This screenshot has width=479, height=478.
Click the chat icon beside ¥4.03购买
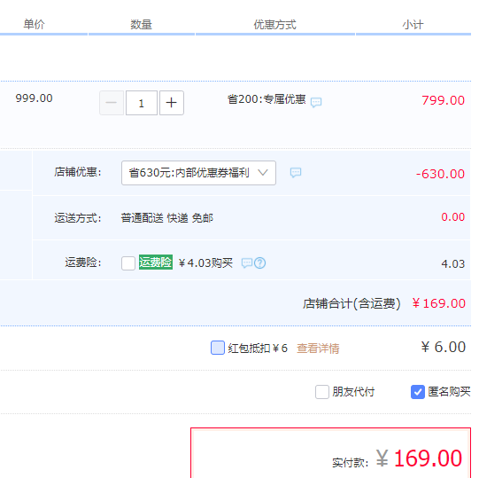pos(247,263)
